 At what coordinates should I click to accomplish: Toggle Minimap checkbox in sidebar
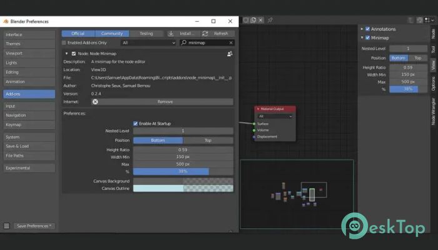tap(368, 37)
